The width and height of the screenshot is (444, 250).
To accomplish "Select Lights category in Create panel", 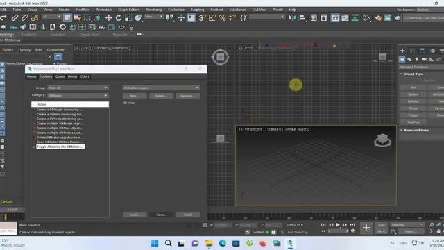I will pos(416,59).
